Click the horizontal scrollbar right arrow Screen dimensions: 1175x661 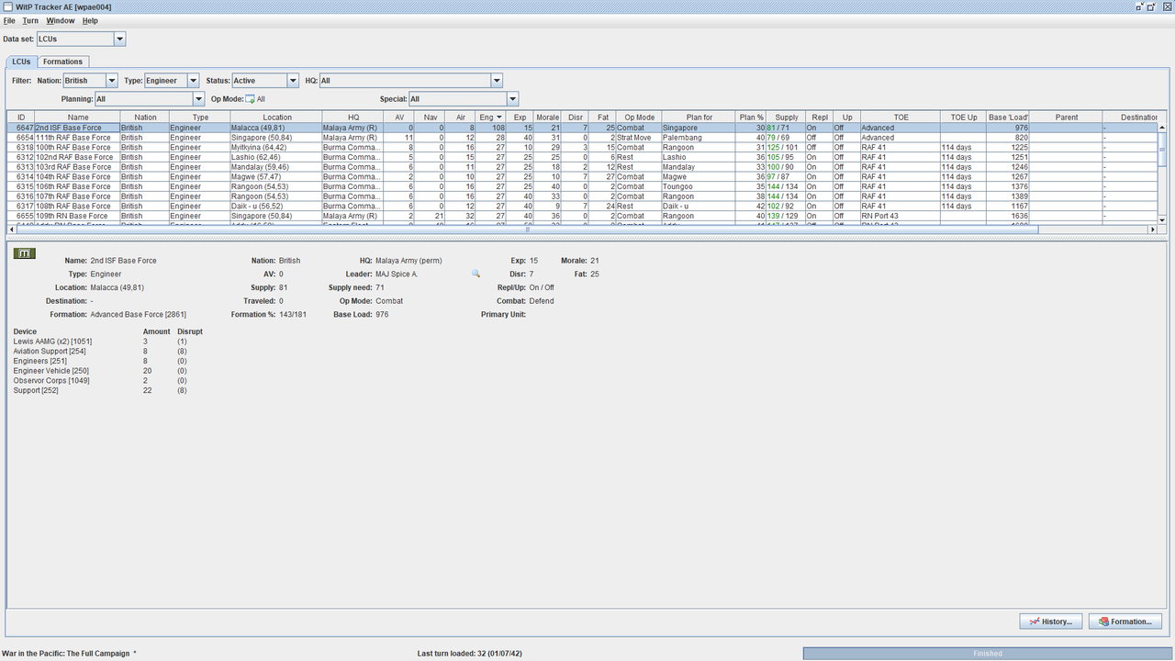tap(1153, 230)
